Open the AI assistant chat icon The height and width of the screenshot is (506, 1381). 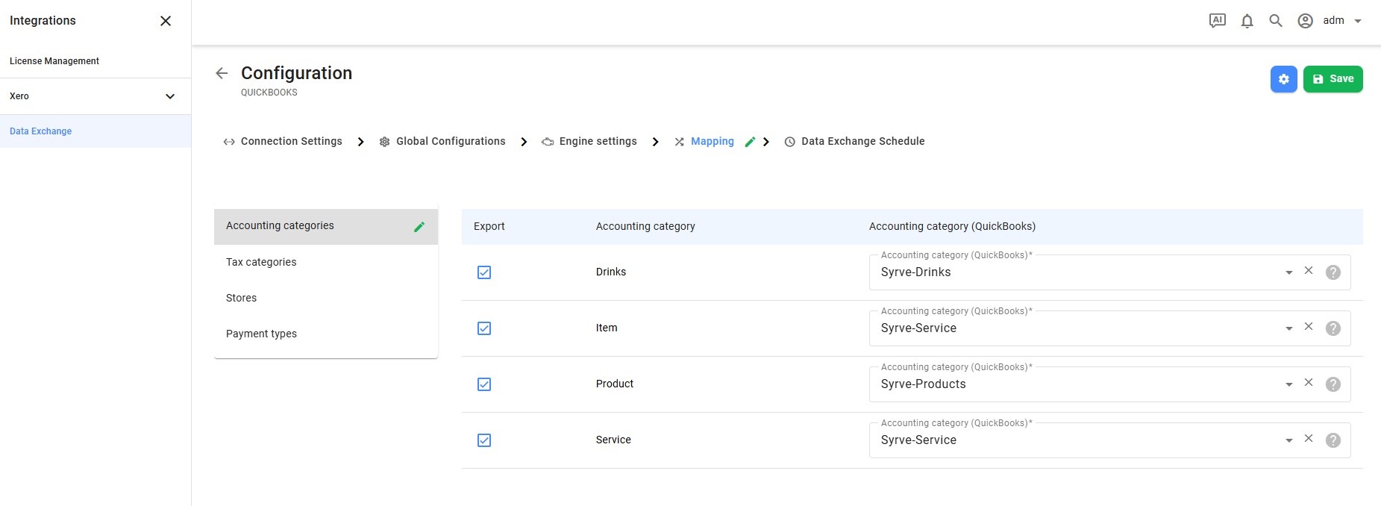coord(1217,21)
